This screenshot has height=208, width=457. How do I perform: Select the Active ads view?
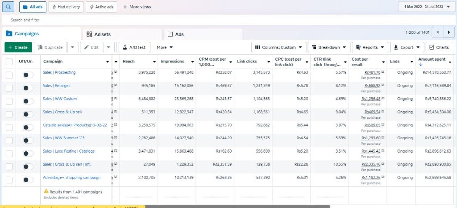[101, 7]
